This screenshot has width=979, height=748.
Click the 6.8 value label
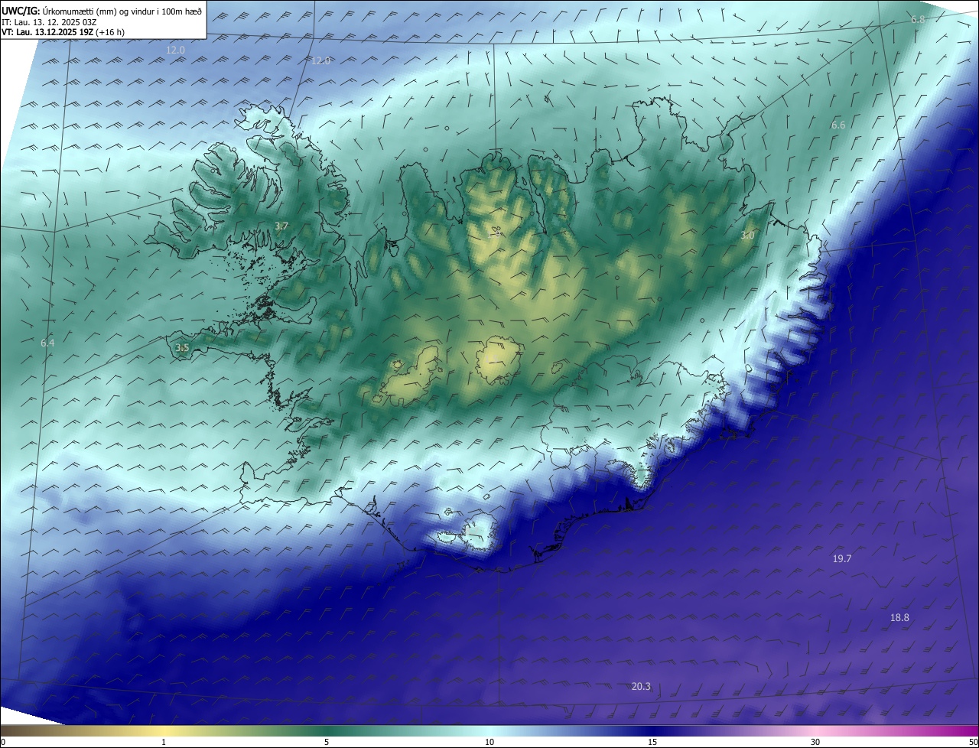[x=918, y=19]
